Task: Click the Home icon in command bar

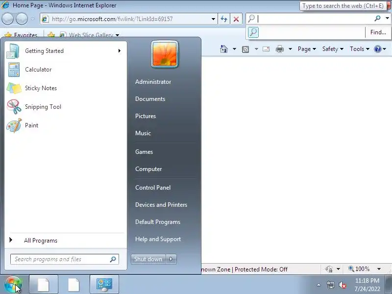Action: (x=224, y=49)
